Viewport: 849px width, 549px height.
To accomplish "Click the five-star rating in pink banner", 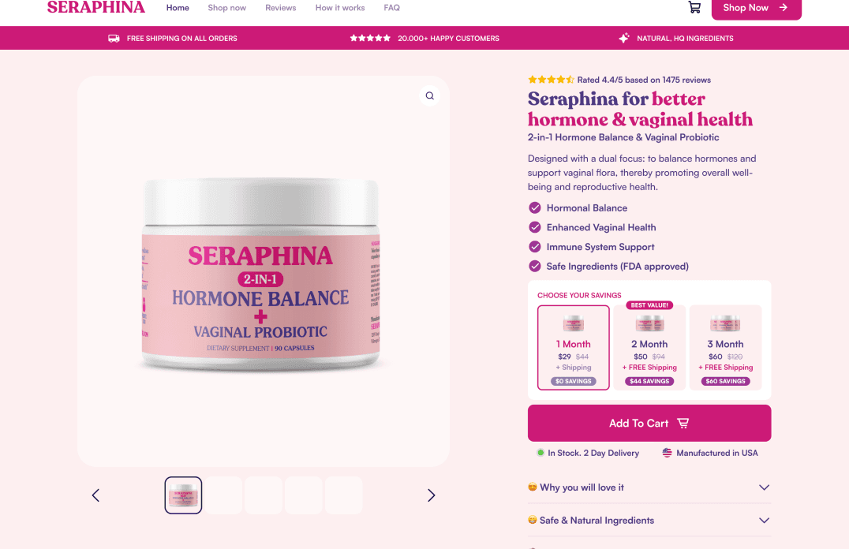I will (x=370, y=39).
